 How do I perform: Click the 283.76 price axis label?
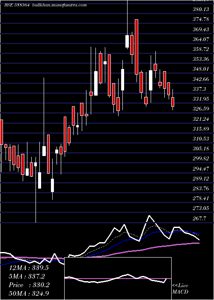(x=201, y=189)
